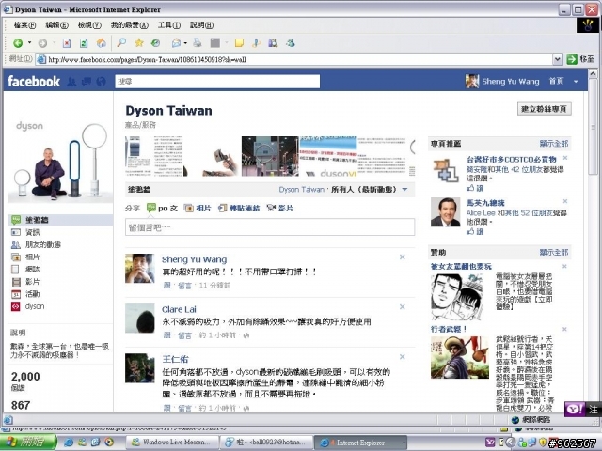Switch to Windows Live Messenger taskbar item

(x=172, y=443)
